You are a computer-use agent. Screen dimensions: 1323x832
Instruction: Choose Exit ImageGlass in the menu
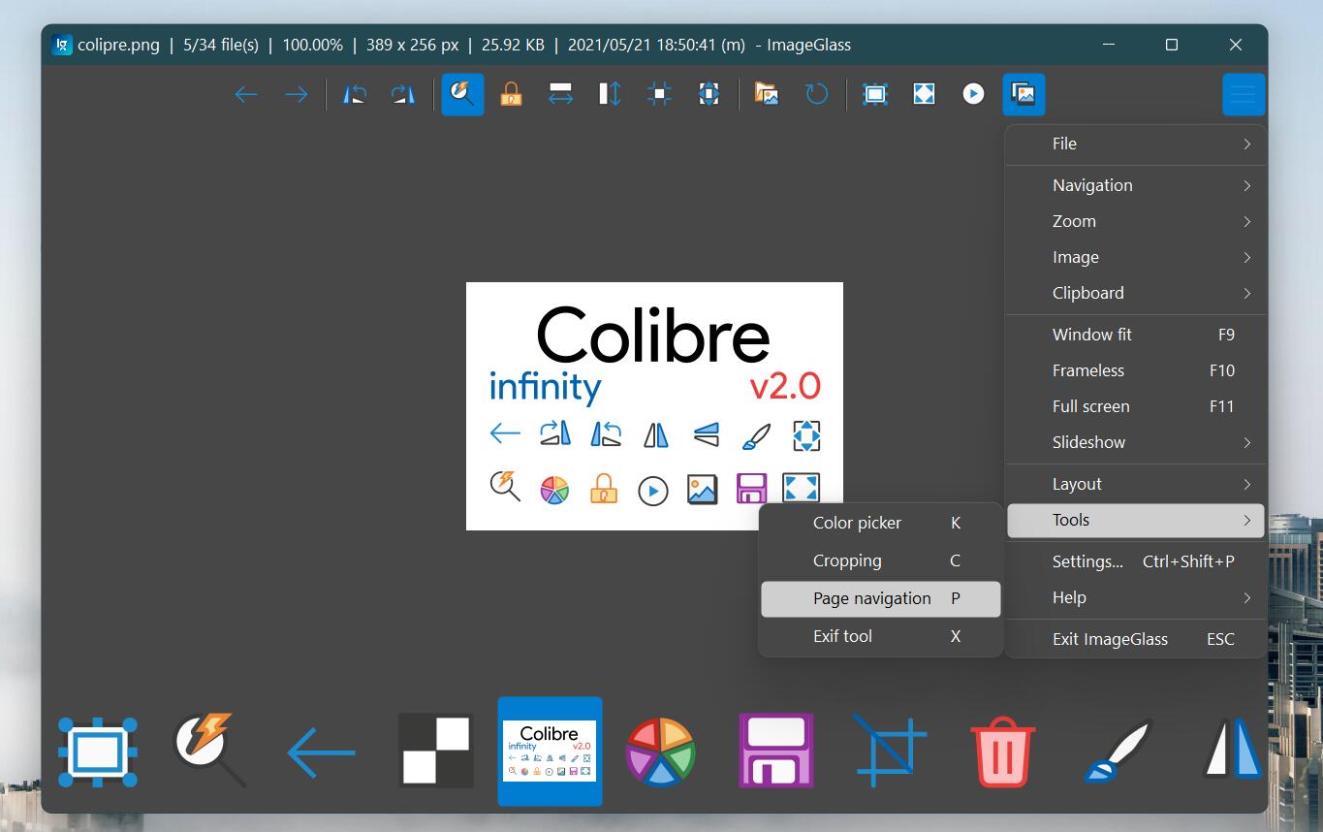[x=1136, y=639]
